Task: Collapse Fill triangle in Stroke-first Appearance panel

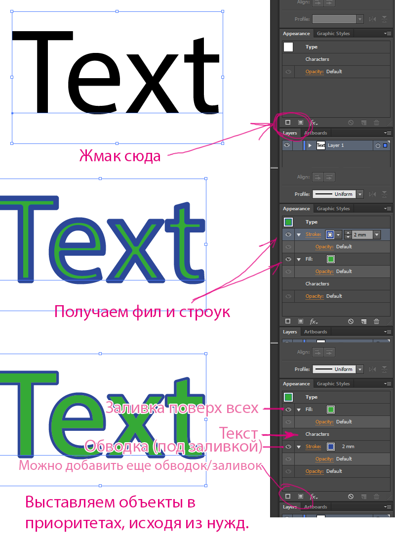Action: (299, 260)
